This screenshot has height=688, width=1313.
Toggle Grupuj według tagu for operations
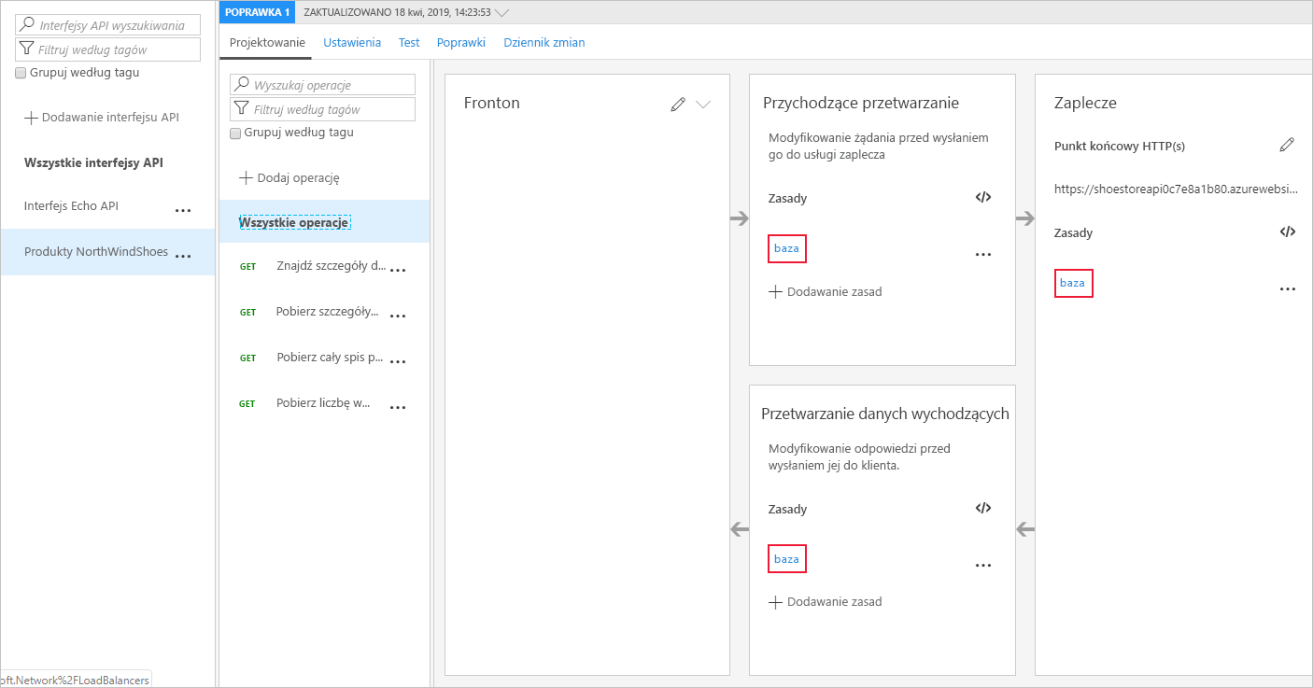pyautogui.click(x=235, y=133)
